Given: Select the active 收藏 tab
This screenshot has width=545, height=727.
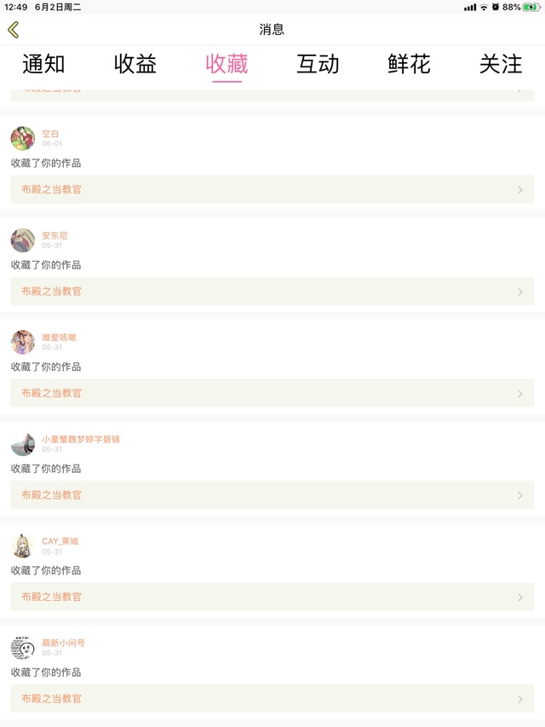Looking at the screenshot, I should [x=227, y=64].
